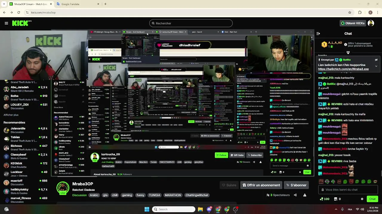
Task: Click the A_L_A_AO top gifter rank badge
Action: pos(324,45)
